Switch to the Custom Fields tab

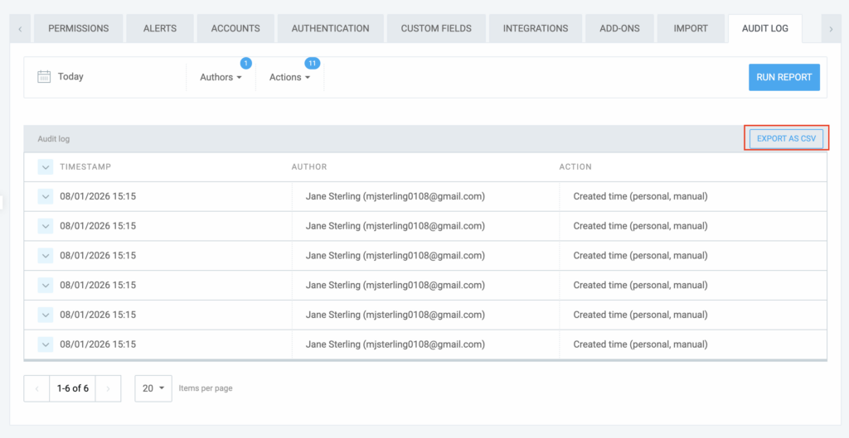pyautogui.click(x=436, y=28)
